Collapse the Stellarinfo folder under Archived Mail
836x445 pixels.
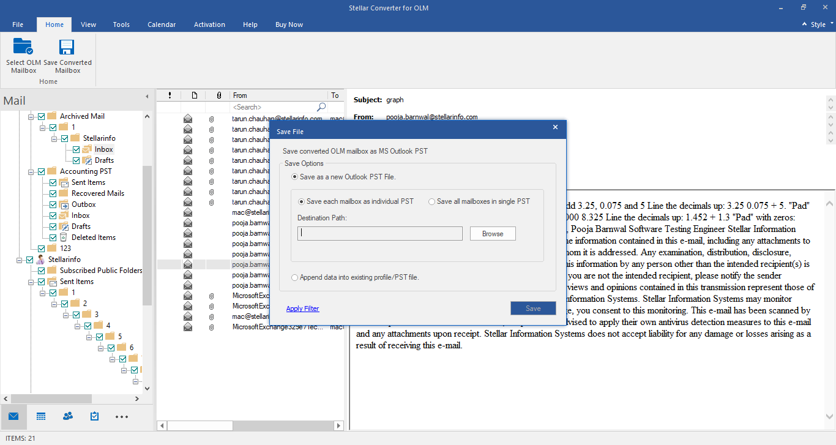coord(54,138)
